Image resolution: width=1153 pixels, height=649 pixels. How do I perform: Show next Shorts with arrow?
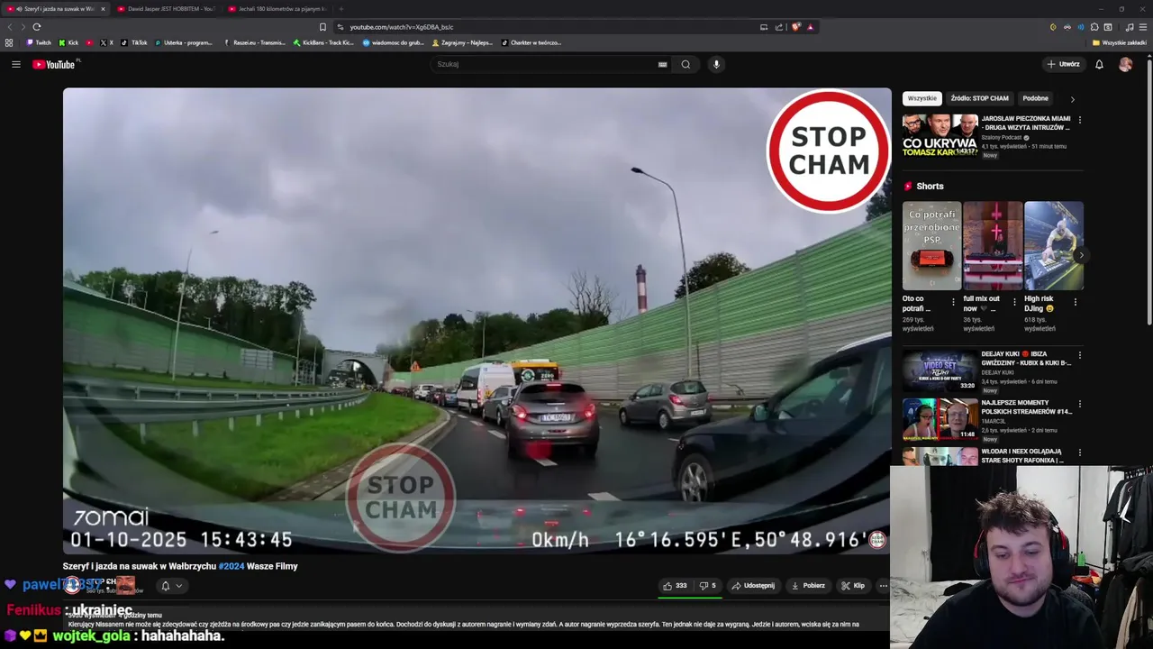pyautogui.click(x=1080, y=255)
